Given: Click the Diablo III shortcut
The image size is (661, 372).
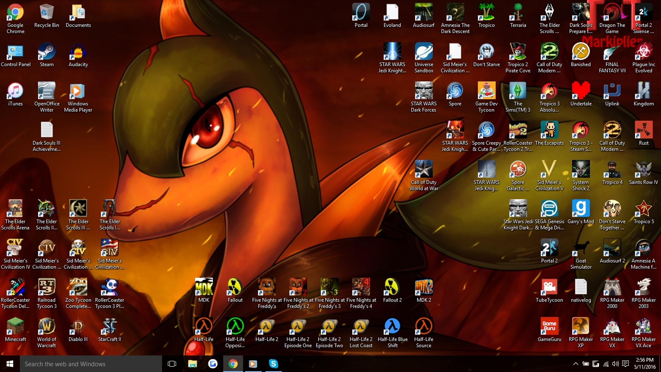Looking at the screenshot, I should click(78, 330).
